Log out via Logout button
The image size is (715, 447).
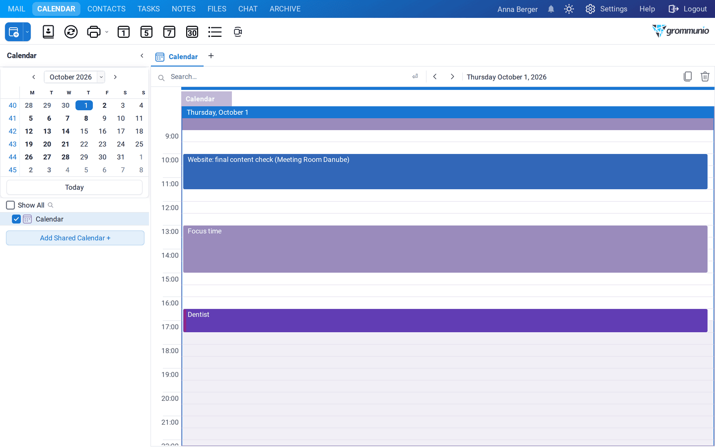[x=688, y=9]
